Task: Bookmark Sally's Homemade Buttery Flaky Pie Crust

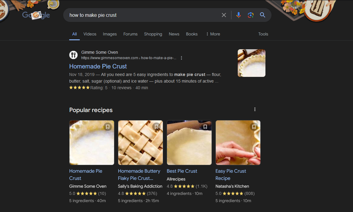Action: coord(156,127)
